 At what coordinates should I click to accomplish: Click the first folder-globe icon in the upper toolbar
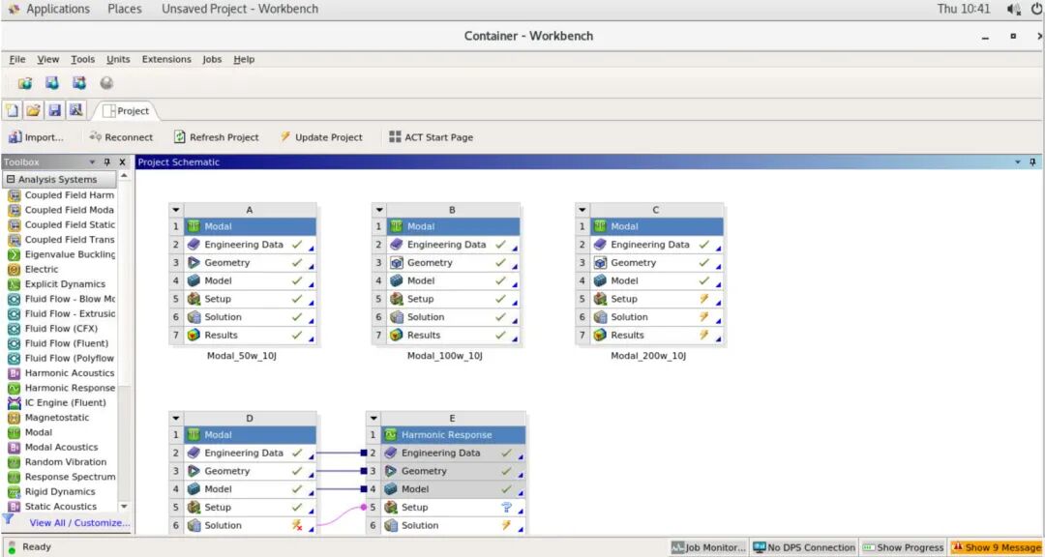coord(25,83)
